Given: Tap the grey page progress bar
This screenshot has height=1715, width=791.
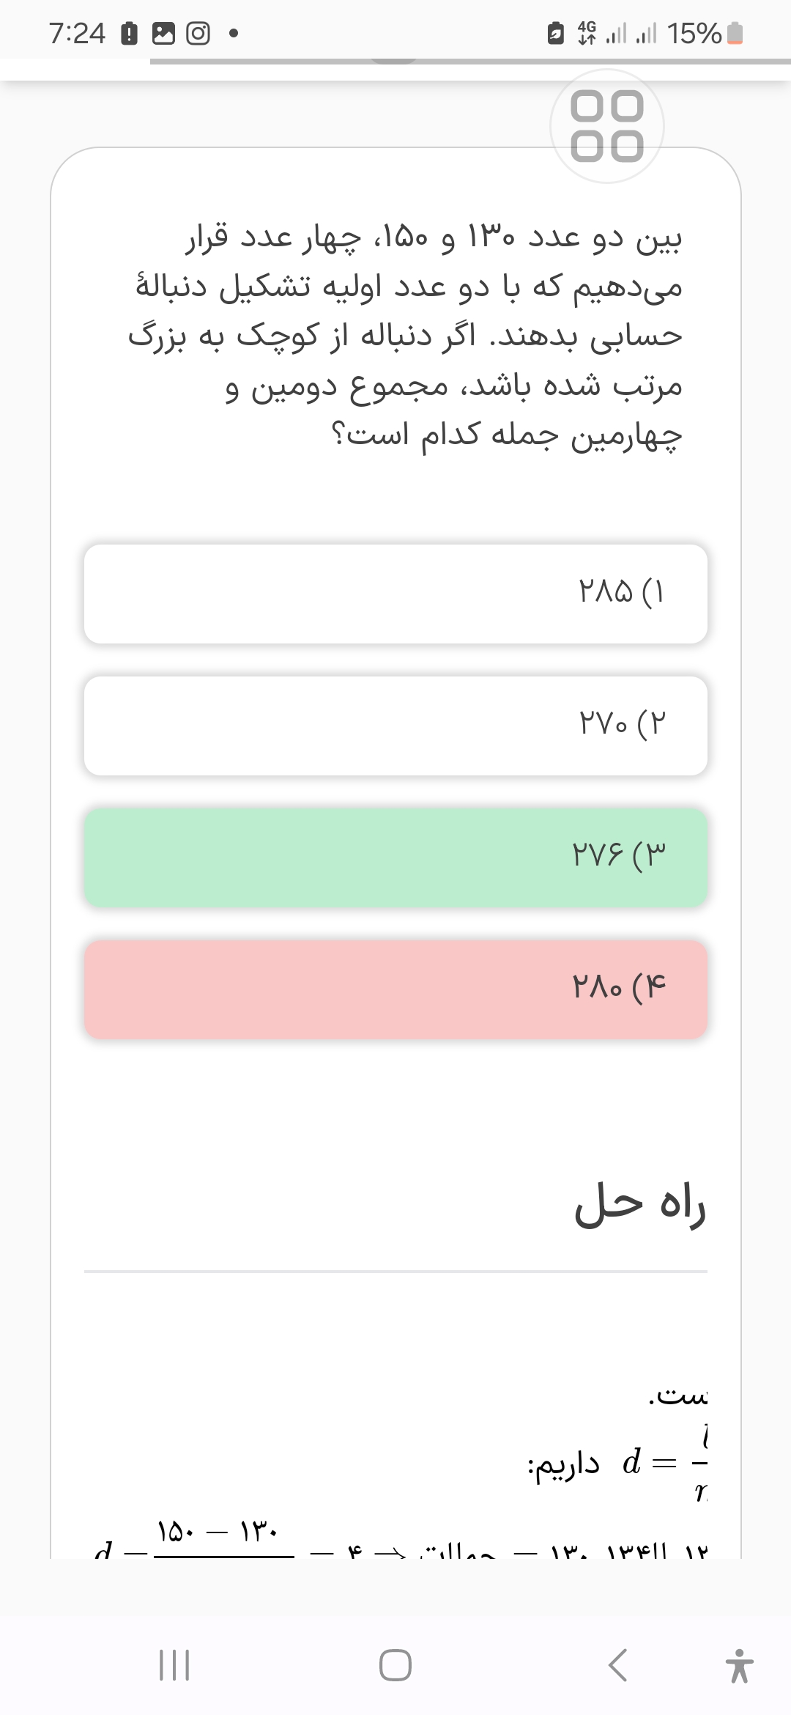Looking at the screenshot, I should point(469,62).
